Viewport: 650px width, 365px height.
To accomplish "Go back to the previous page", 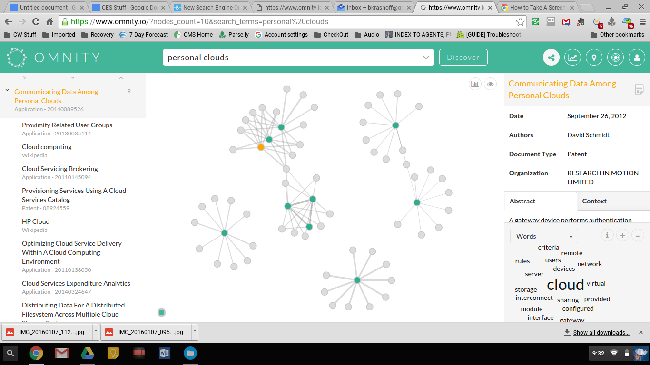I will tap(8, 22).
